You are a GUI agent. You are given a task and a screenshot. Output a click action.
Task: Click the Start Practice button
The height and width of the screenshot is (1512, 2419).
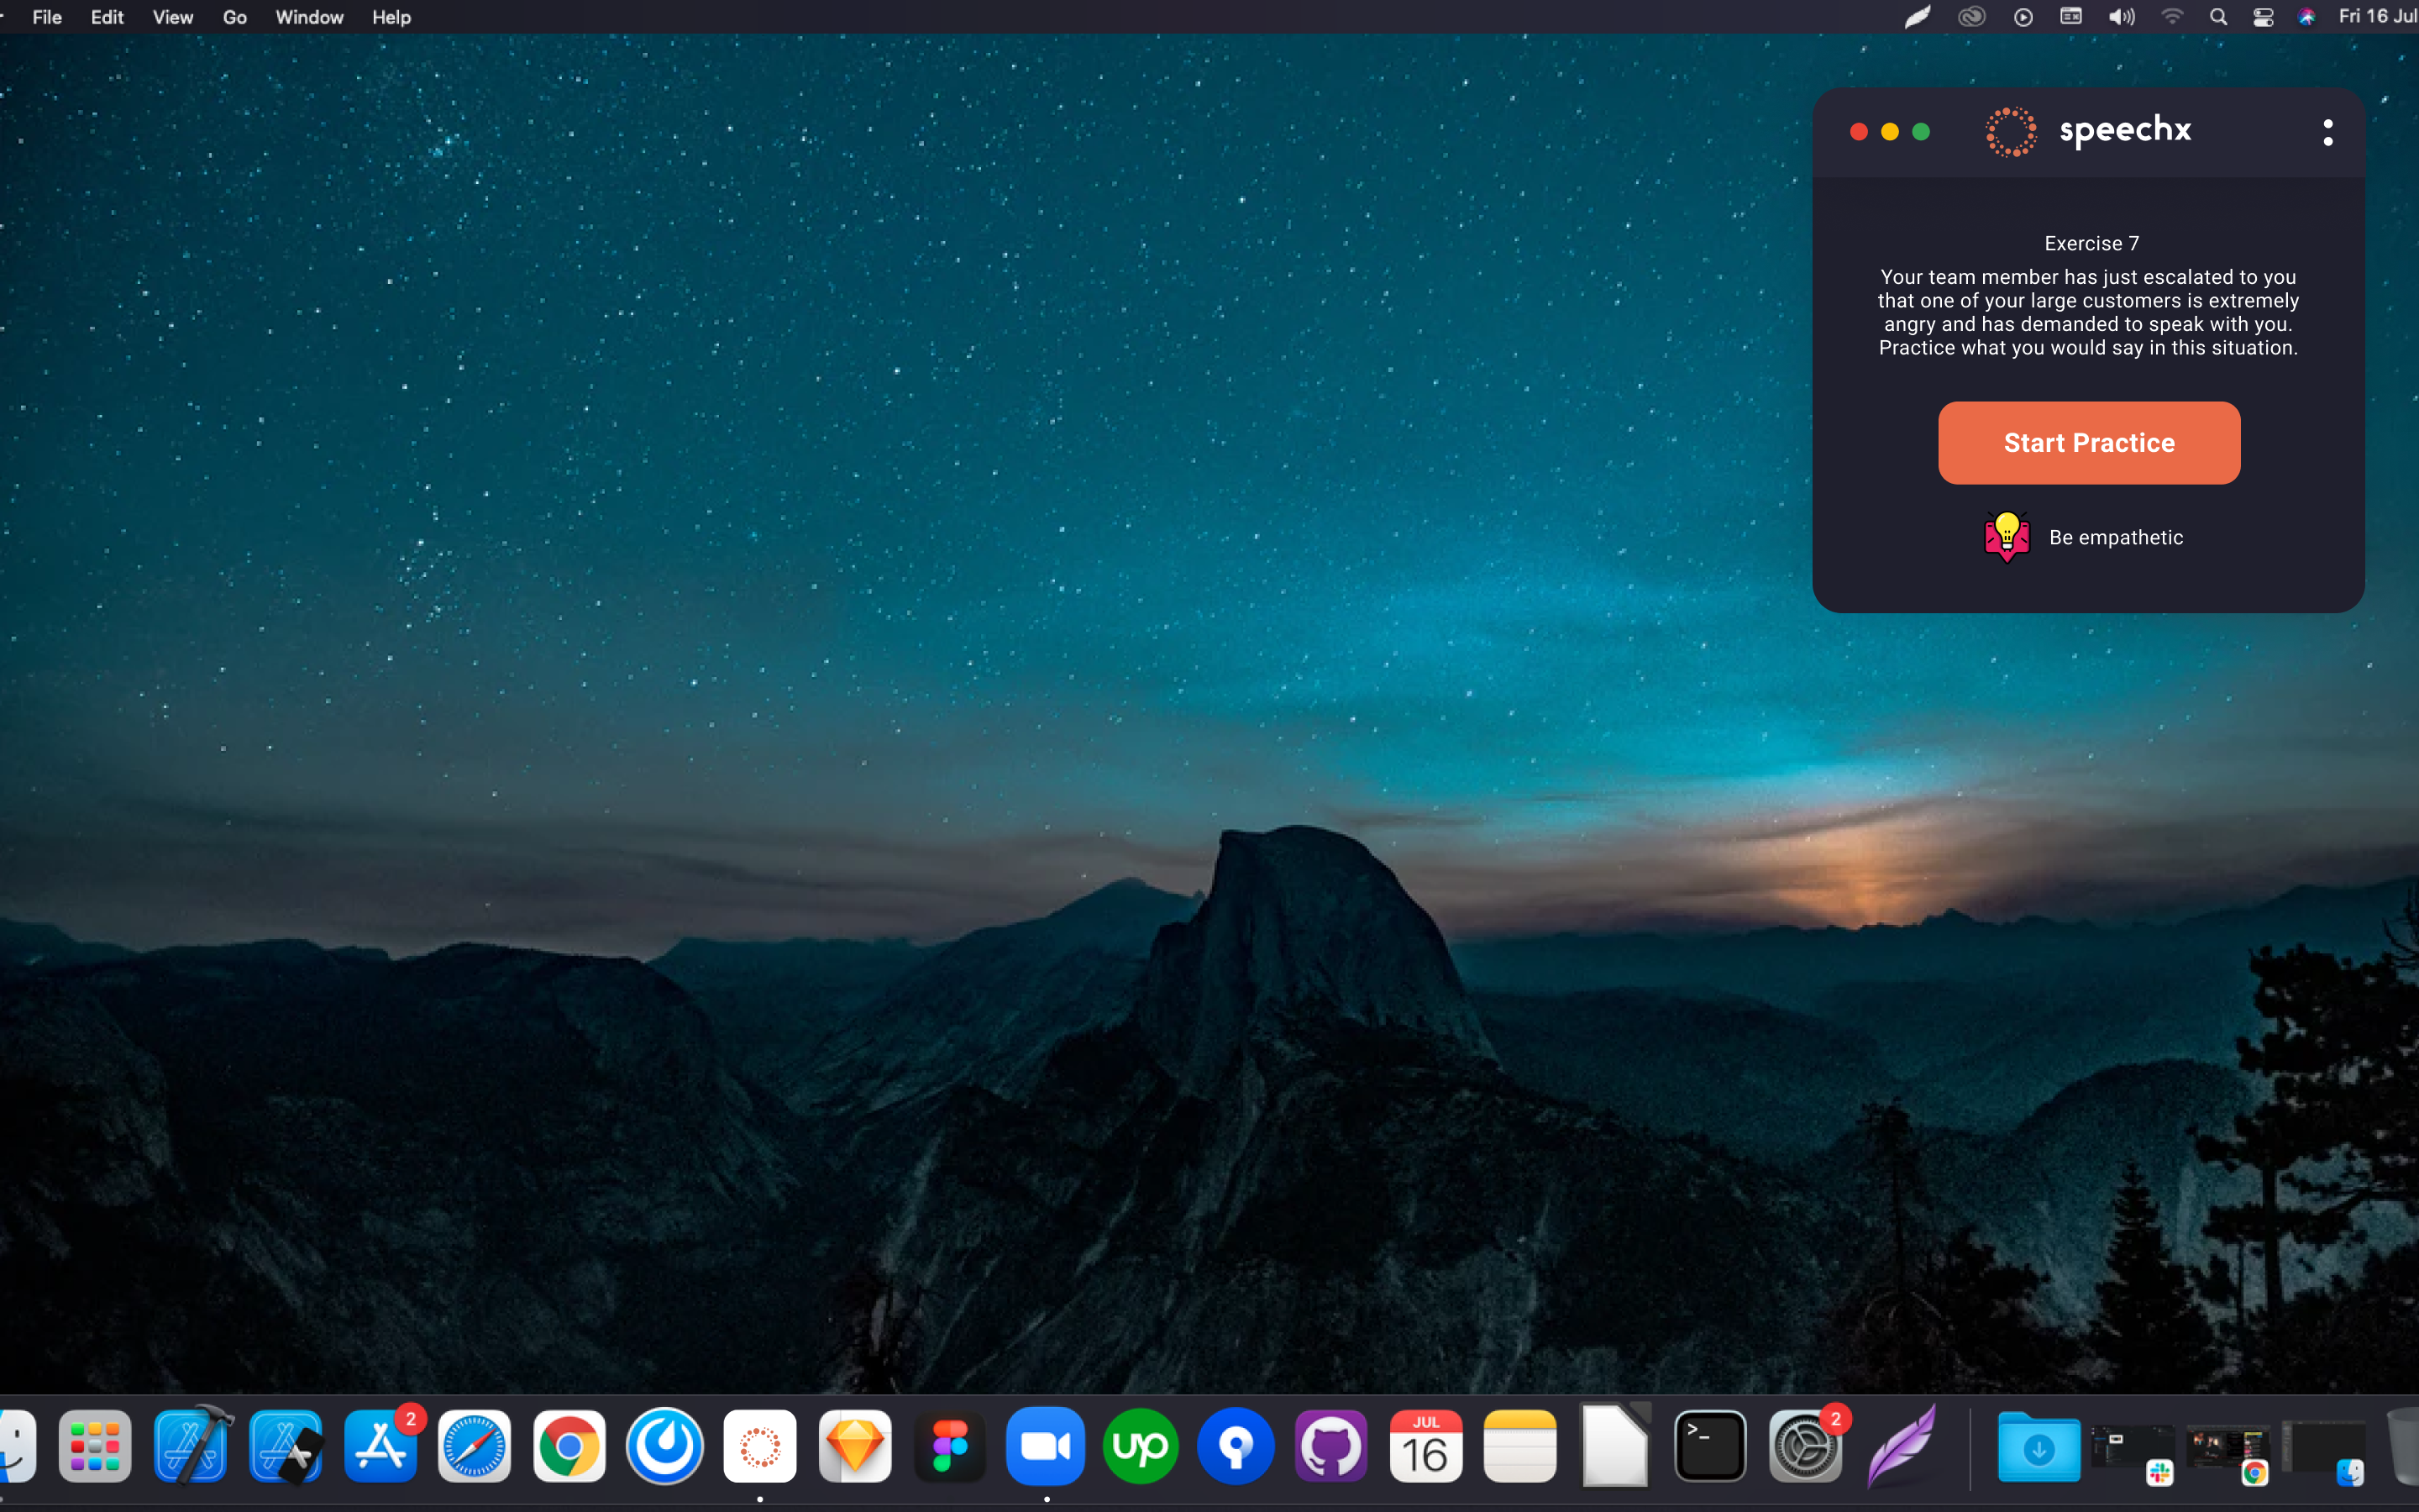(x=2088, y=443)
